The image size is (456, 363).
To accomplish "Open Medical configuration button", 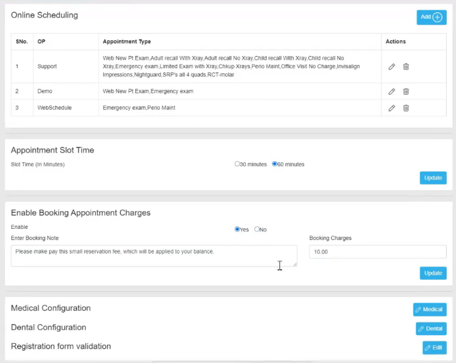I will tap(430, 309).
